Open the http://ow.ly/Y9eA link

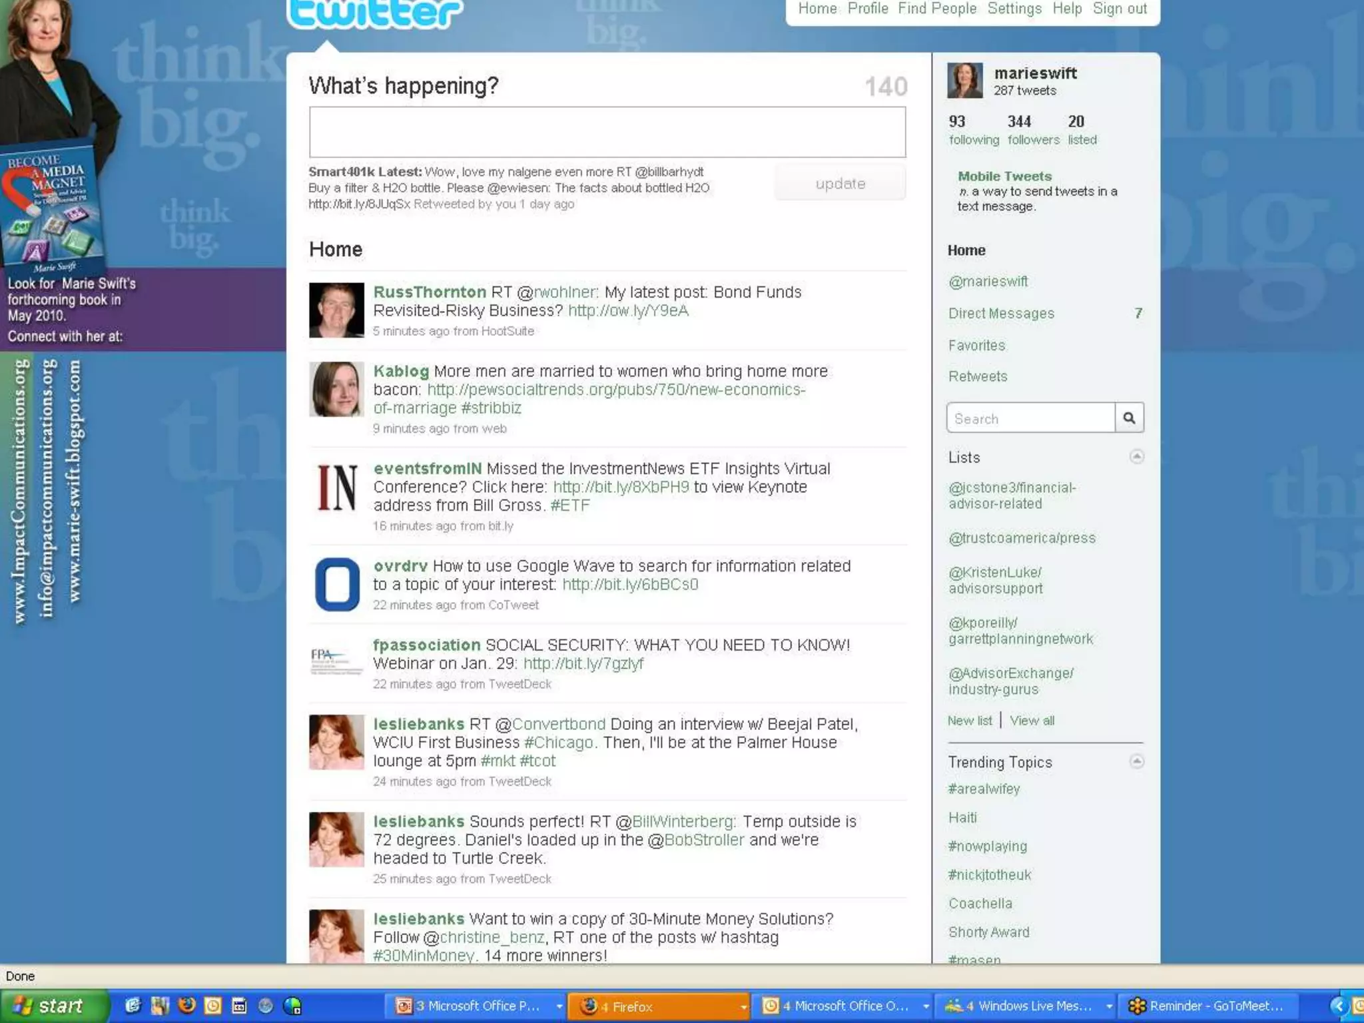628,310
